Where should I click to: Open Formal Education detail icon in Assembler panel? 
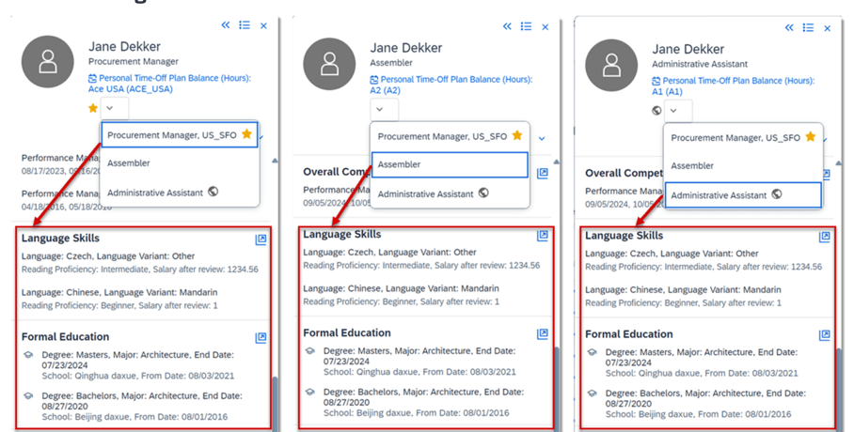tap(543, 333)
